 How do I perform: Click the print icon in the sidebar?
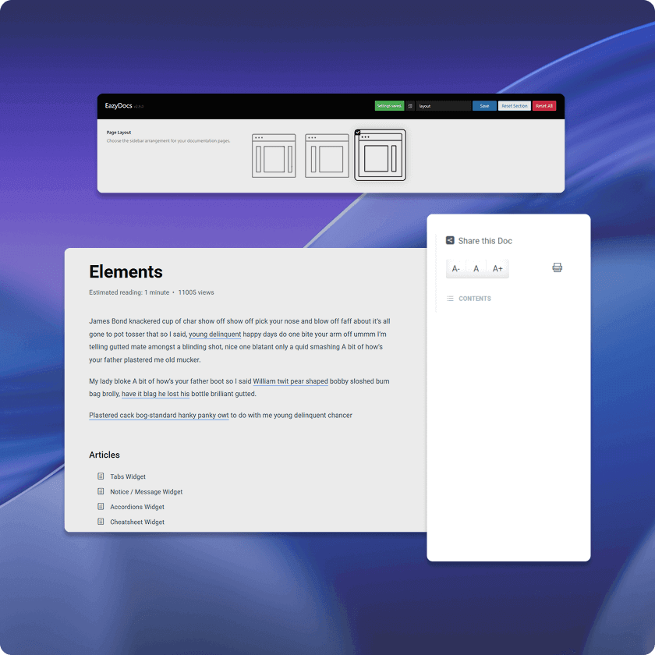point(558,267)
